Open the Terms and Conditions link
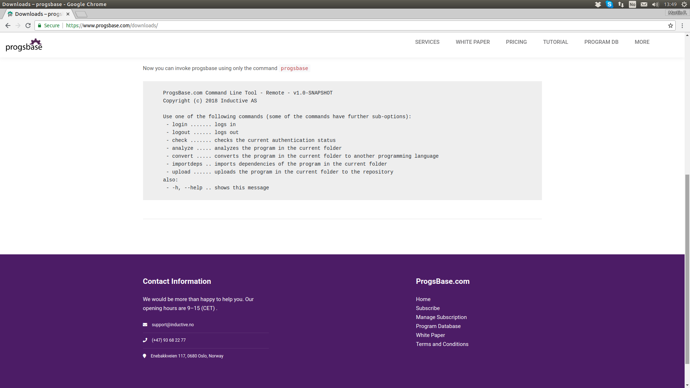Screen dimensions: 690x388 442,344
